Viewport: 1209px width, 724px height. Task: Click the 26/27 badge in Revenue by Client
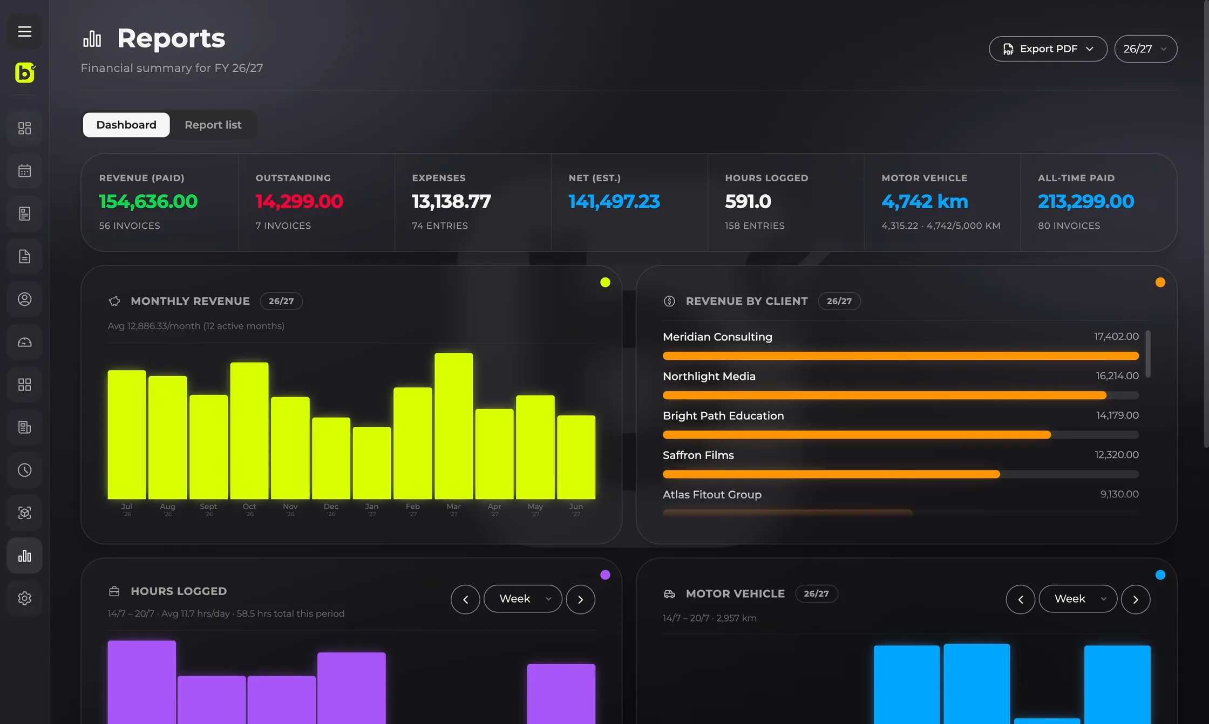coord(839,301)
